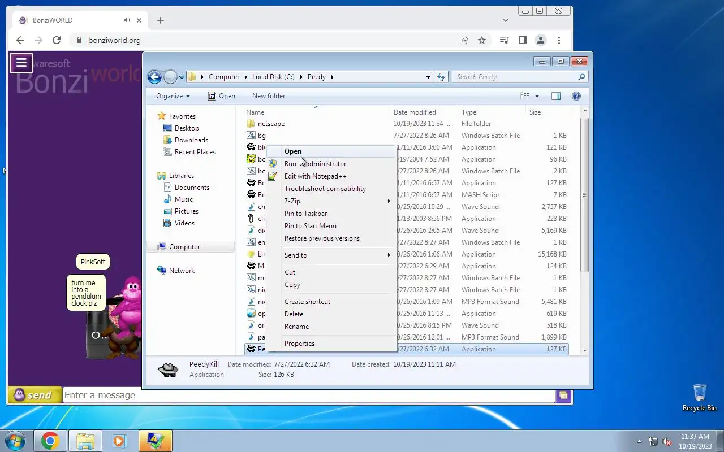This screenshot has height=452, width=724.
Task: Open the recent pages dropdown arrow
Action: click(x=182, y=77)
